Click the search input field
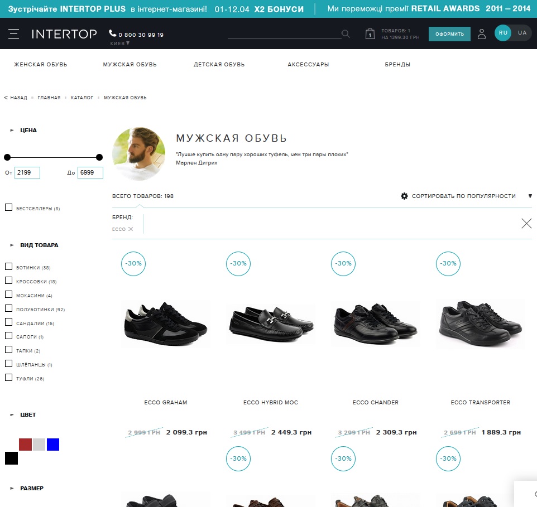 [284, 33]
